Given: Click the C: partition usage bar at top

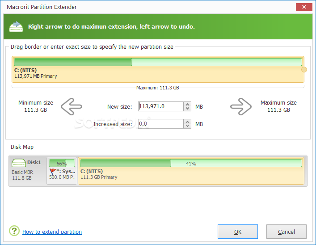Looking at the screenshot, I should (x=158, y=62).
